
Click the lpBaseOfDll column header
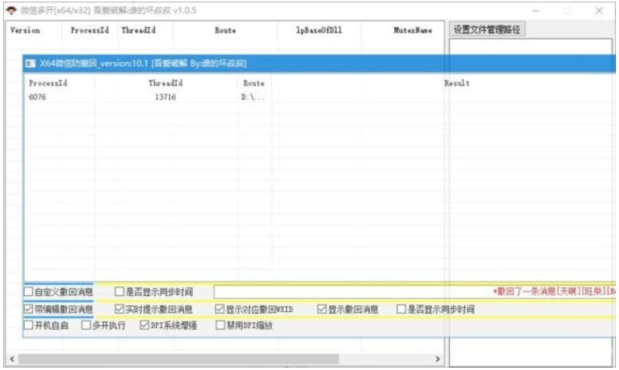coord(319,30)
